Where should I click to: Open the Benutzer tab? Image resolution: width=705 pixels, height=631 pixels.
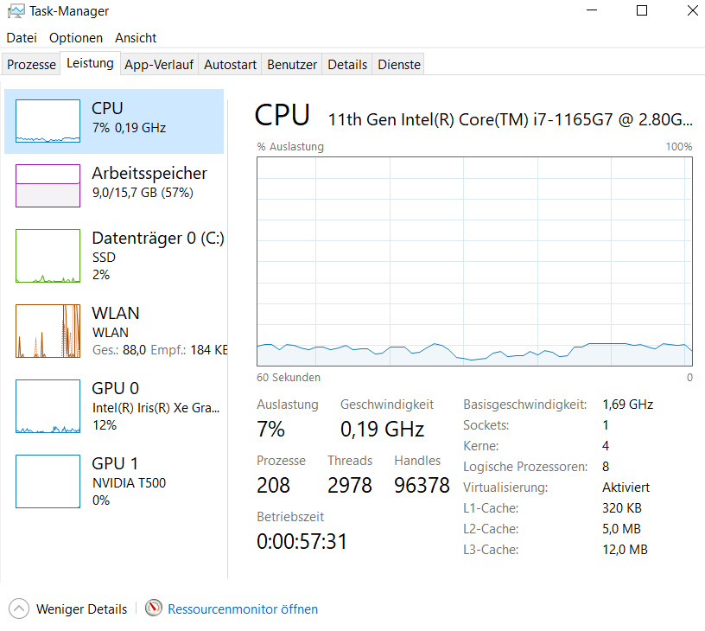coord(292,65)
